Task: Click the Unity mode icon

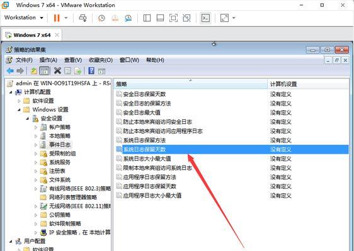Action: coord(186,18)
